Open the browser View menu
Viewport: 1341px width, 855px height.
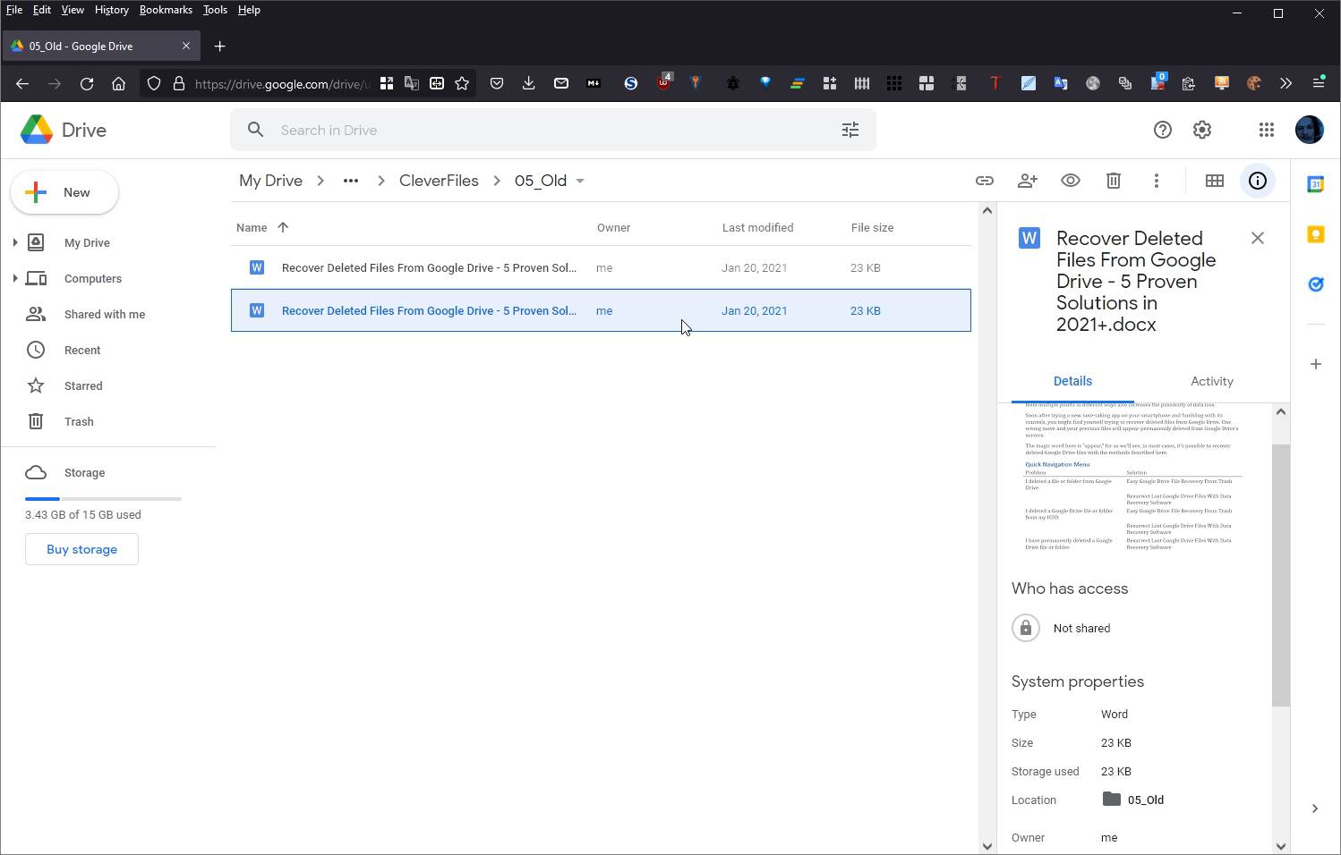[72, 10]
